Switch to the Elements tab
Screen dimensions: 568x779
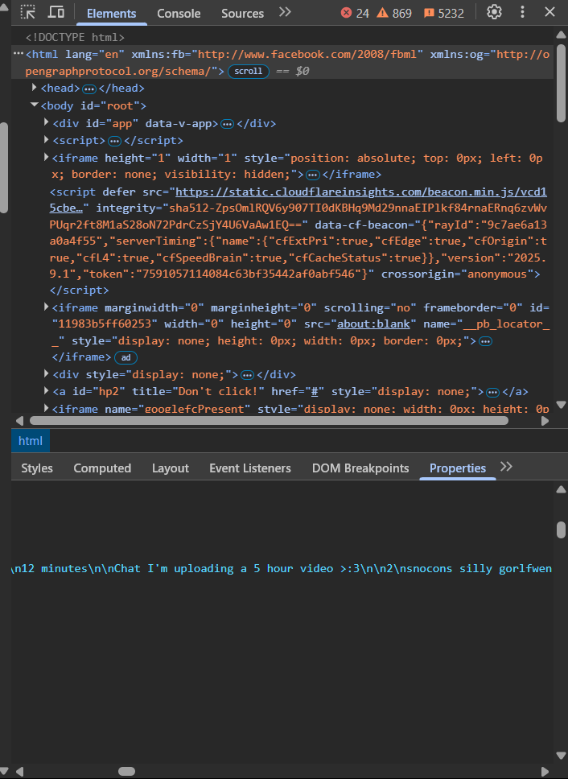point(111,14)
